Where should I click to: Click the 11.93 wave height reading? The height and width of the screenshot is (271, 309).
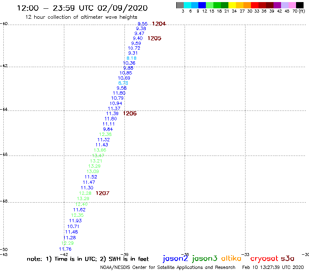click(x=76, y=221)
